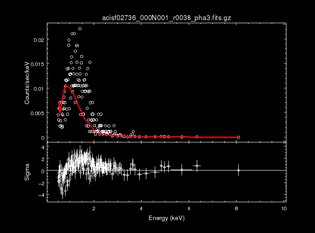Image resolution: width=315 pixels, height=233 pixels.
Task: Click the x-axis tick label 10
Action: [x=284, y=209]
